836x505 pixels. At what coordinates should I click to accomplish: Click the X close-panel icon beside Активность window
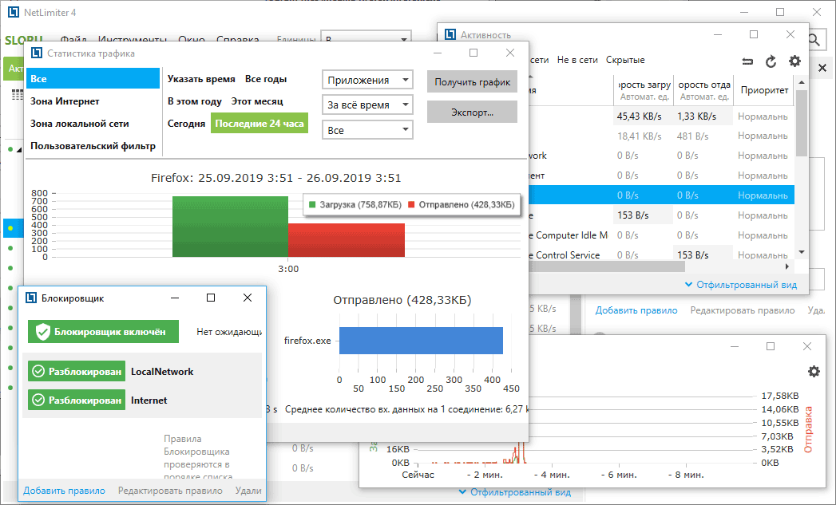pyautogui.click(x=822, y=68)
